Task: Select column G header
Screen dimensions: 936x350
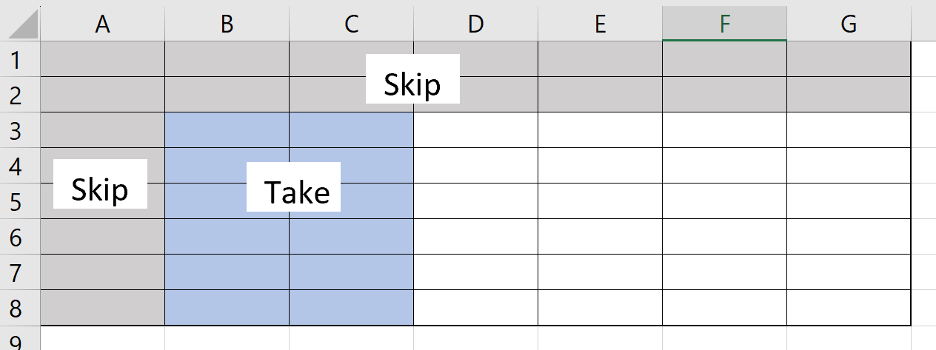Action: (x=849, y=24)
